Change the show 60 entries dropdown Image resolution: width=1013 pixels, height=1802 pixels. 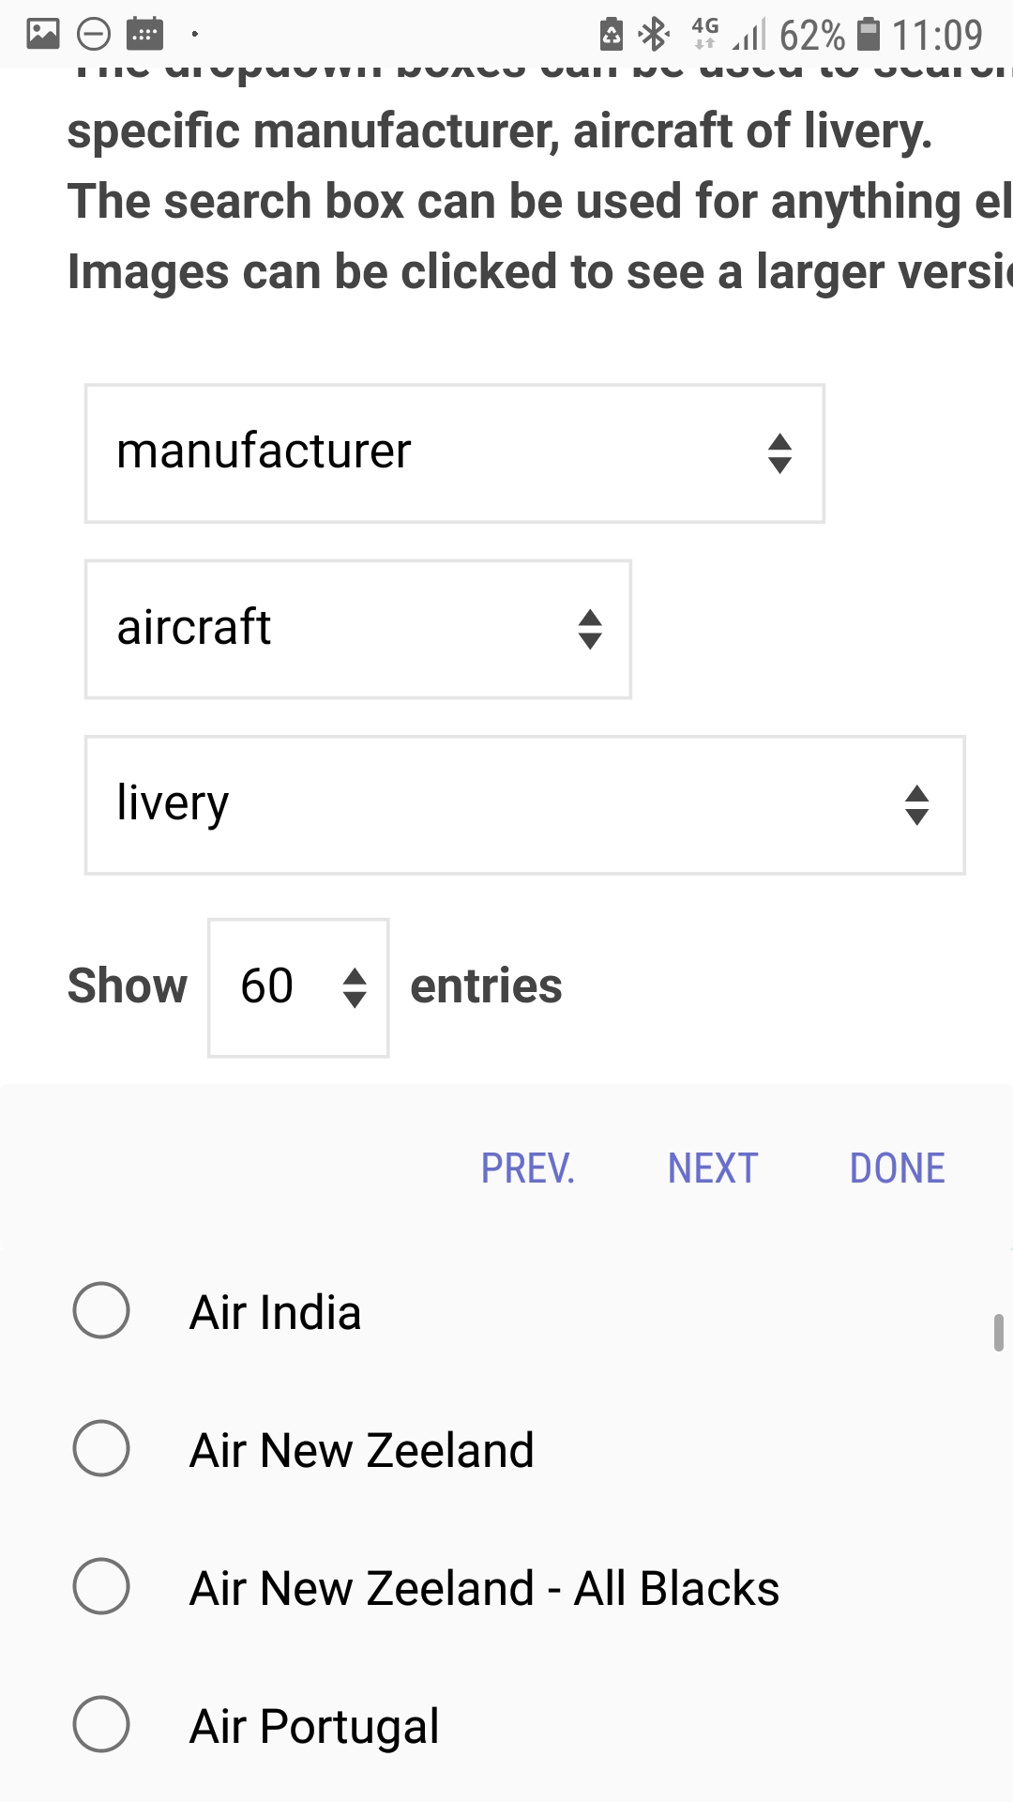tap(298, 987)
